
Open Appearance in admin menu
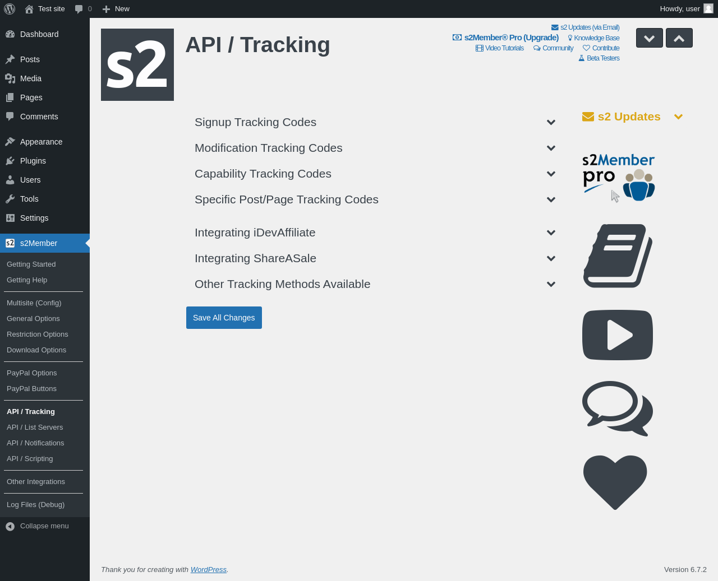(x=45, y=142)
